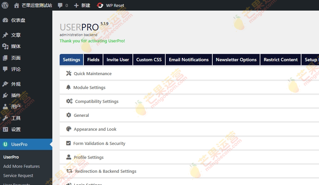This screenshot has height=185, width=319.
Task: Open the 插件 plugins menu
Action: 26,95
